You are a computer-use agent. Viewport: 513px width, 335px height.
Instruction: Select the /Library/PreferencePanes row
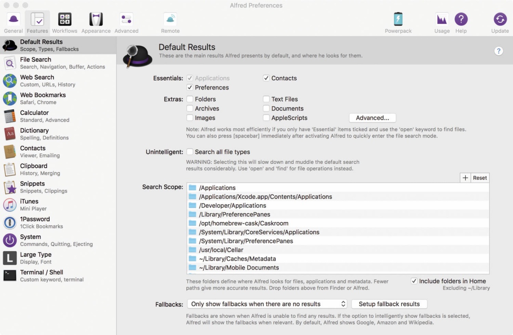pos(338,214)
